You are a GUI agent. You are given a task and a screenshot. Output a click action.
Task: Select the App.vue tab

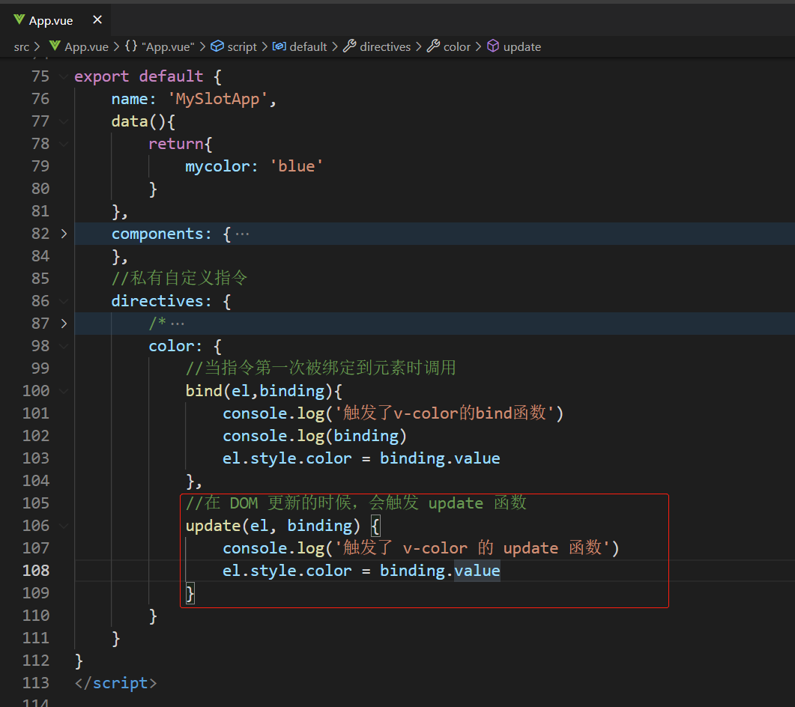pyautogui.click(x=55, y=20)
